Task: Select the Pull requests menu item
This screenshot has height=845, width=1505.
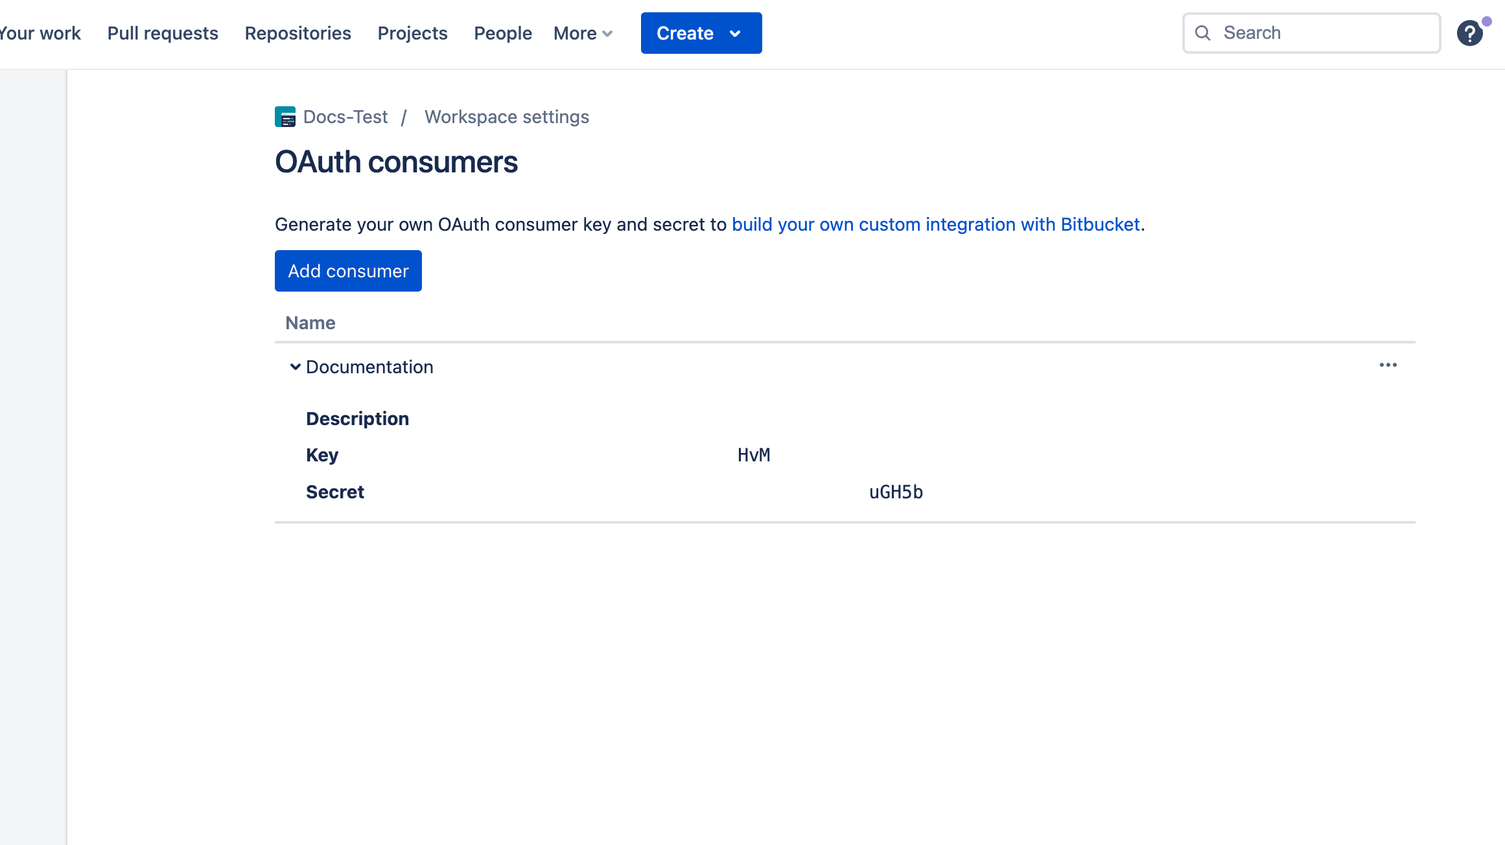Action: click(x=162, y=33)
